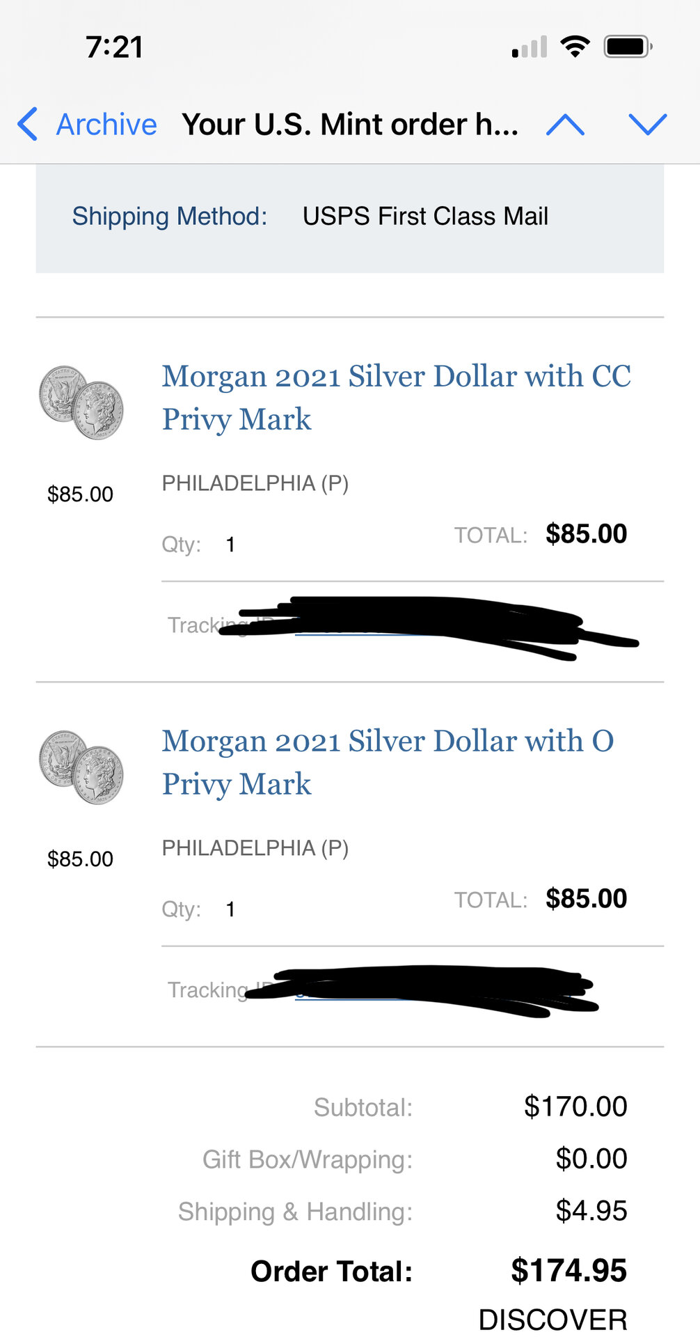Tap the Shipping & Handling amount $4.95
Viewport: 700px width, 1337px height.
(x=591, y=1211)
